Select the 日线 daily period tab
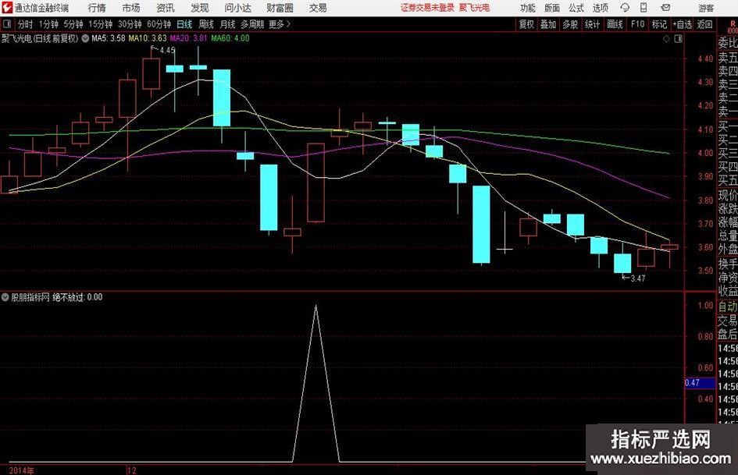This screenshot has width=738, height=475. pos(184,24)
